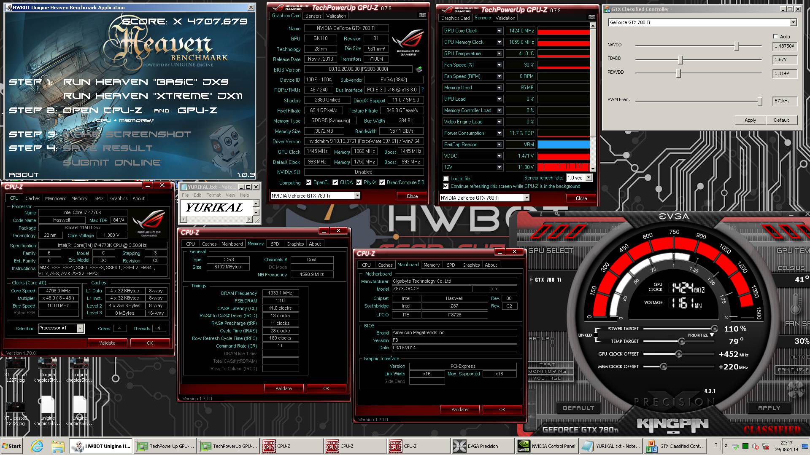This screenshot has width=810, height=455.
Task: Open the Graphics tab in CPU-Z Mainboard window
Action: pos(471,265)
